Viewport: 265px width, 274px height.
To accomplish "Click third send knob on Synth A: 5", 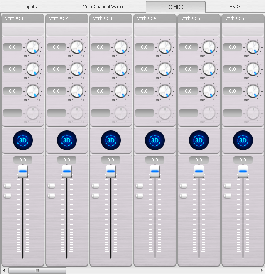I will pyautogui.click(x=209, y=91).
